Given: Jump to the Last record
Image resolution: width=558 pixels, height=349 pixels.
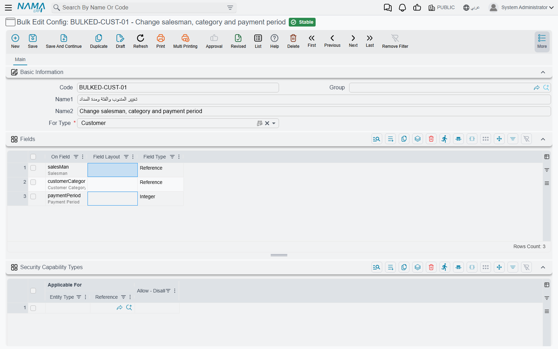Looking at the screenshot, I should (370, 41).
